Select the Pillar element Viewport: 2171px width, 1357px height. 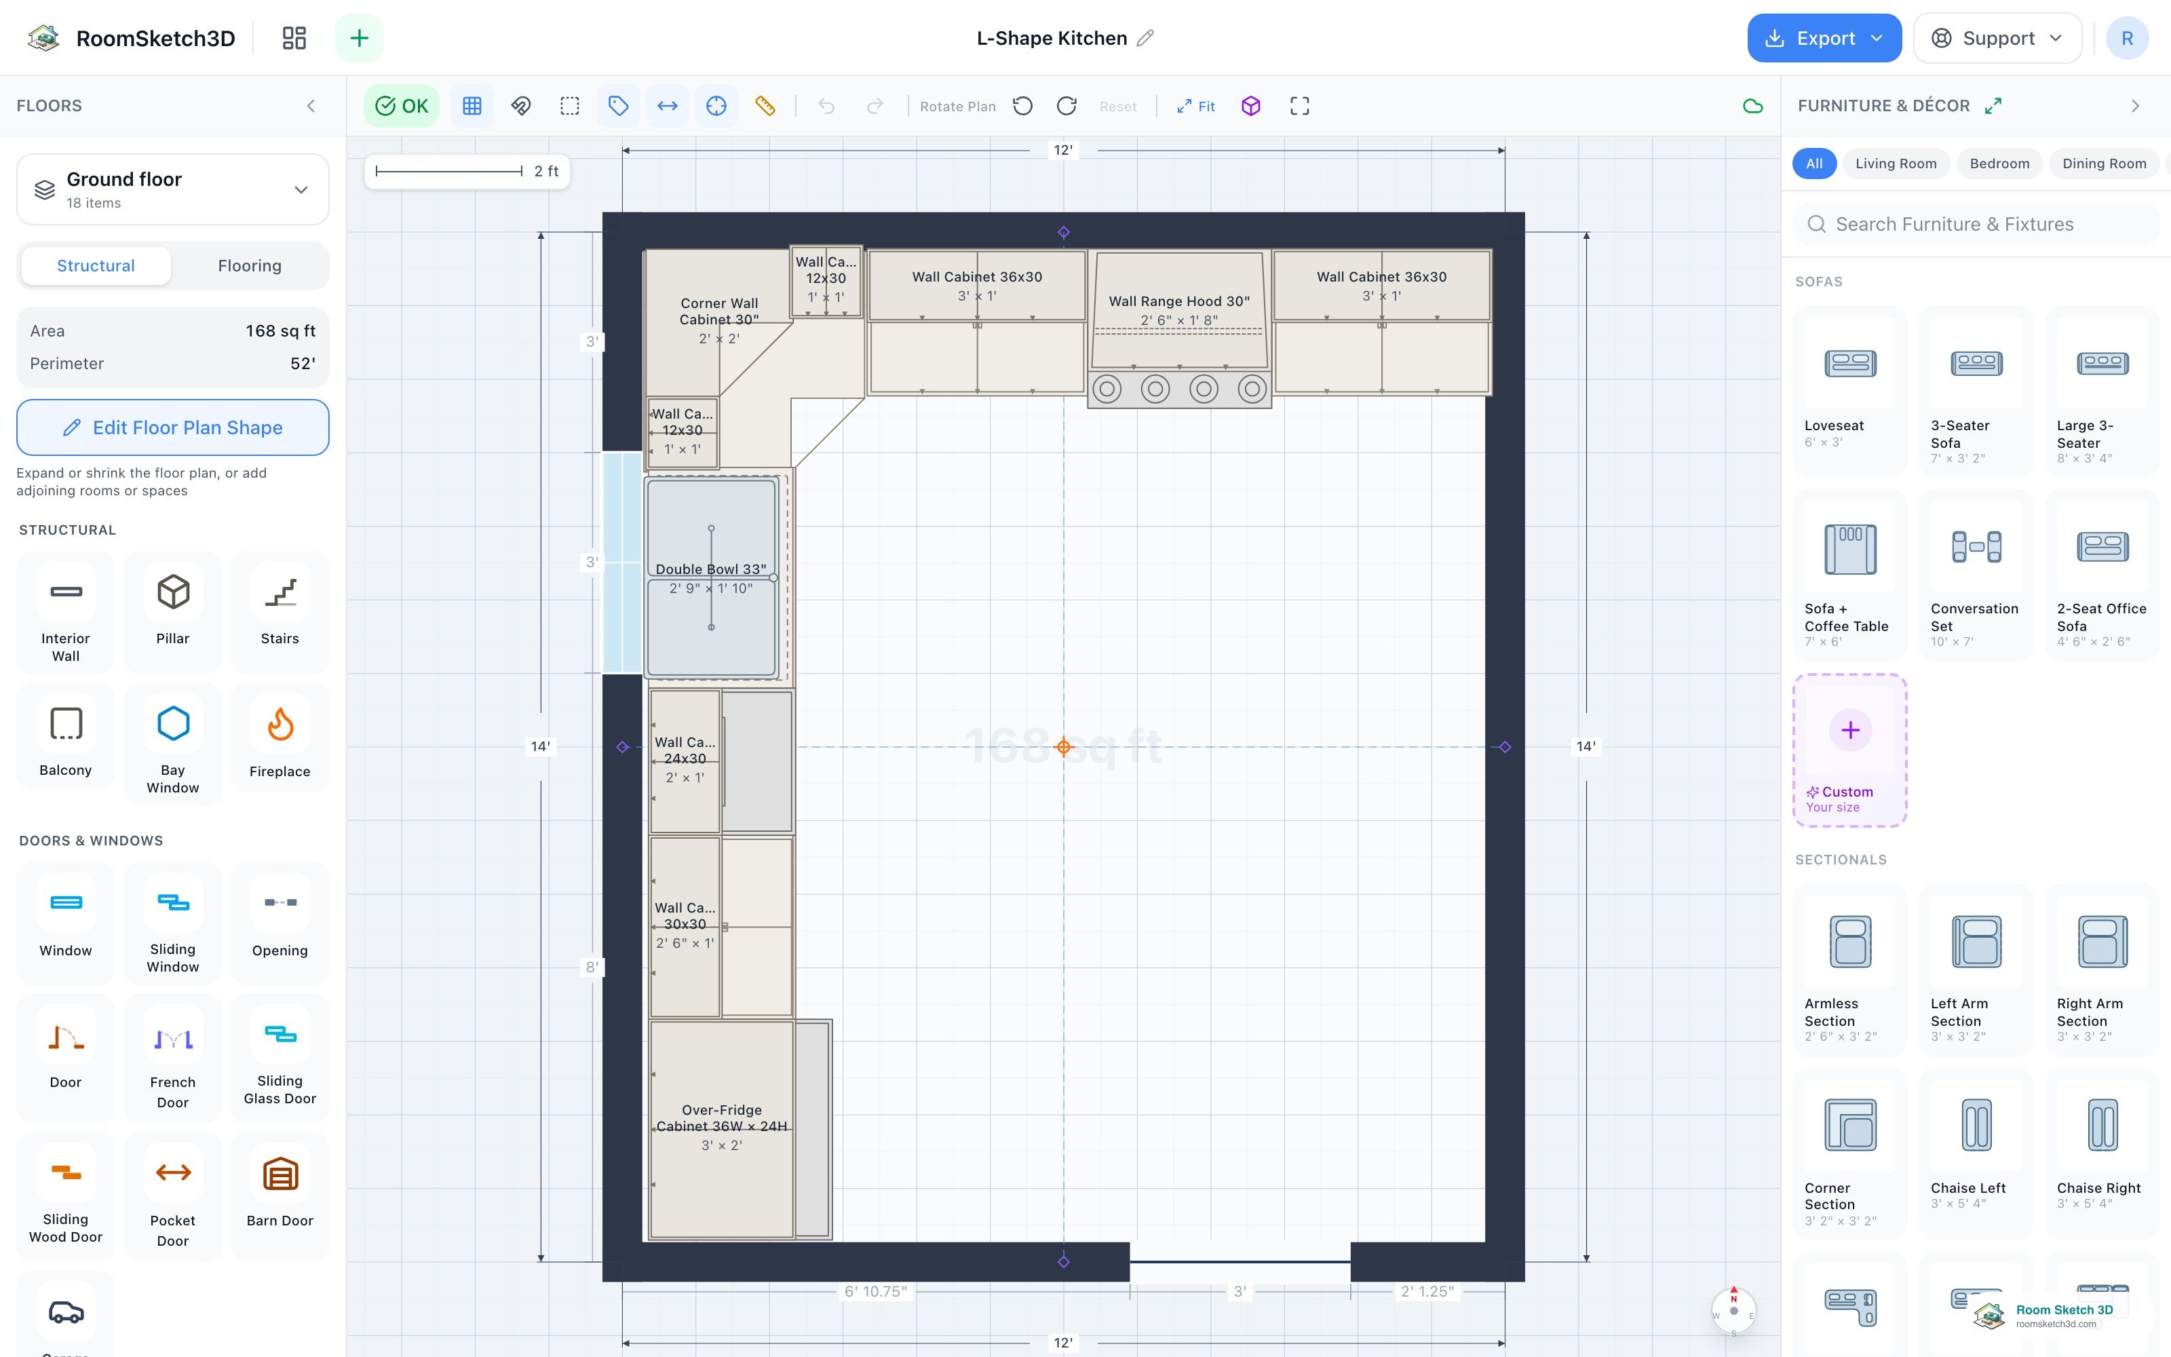[172, 612]
